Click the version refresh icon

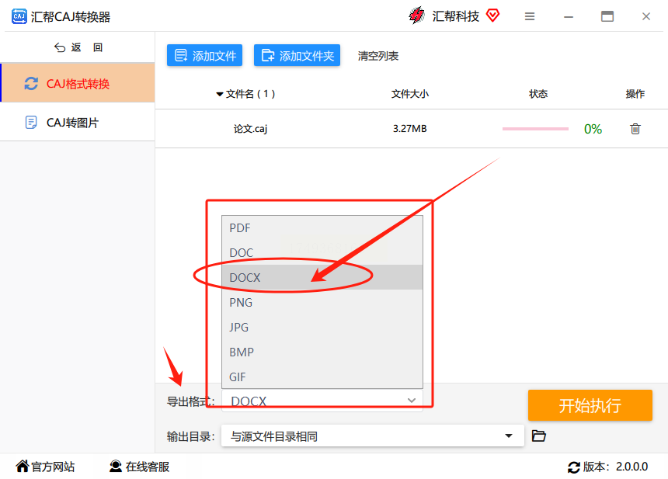point(574,467)
